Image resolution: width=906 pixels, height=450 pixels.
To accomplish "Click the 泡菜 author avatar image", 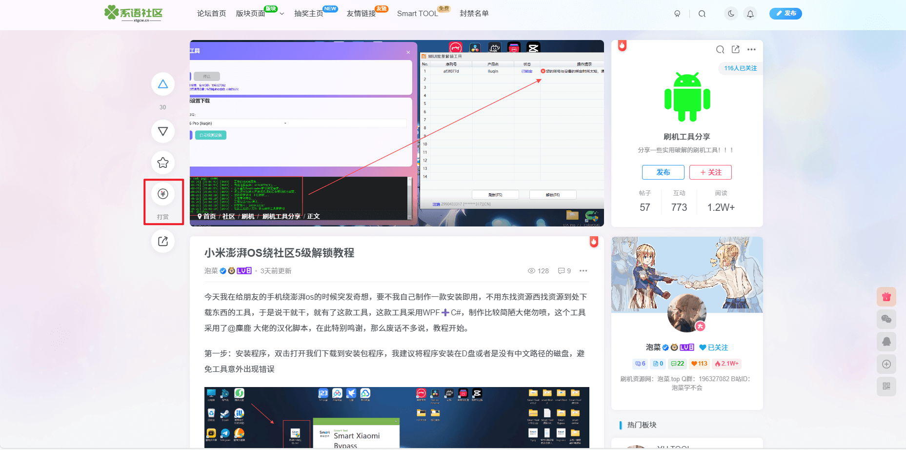I will click(x=686, y=313).
